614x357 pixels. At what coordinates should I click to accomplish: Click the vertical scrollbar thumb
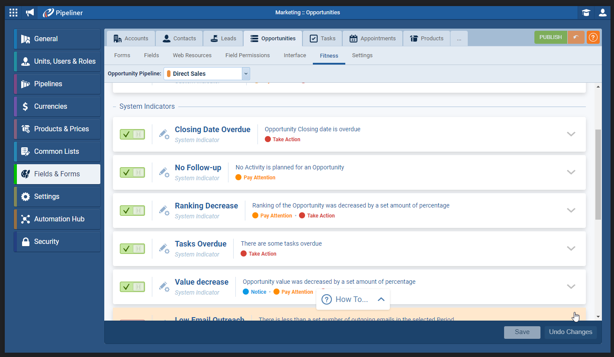click(598, 173)
